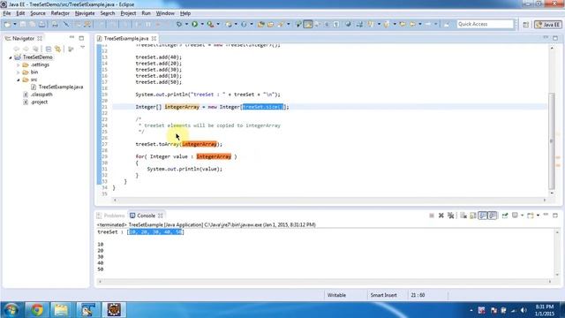Click the Terminate console icon
The image size is (565, 318).
[x=432, y=216]
